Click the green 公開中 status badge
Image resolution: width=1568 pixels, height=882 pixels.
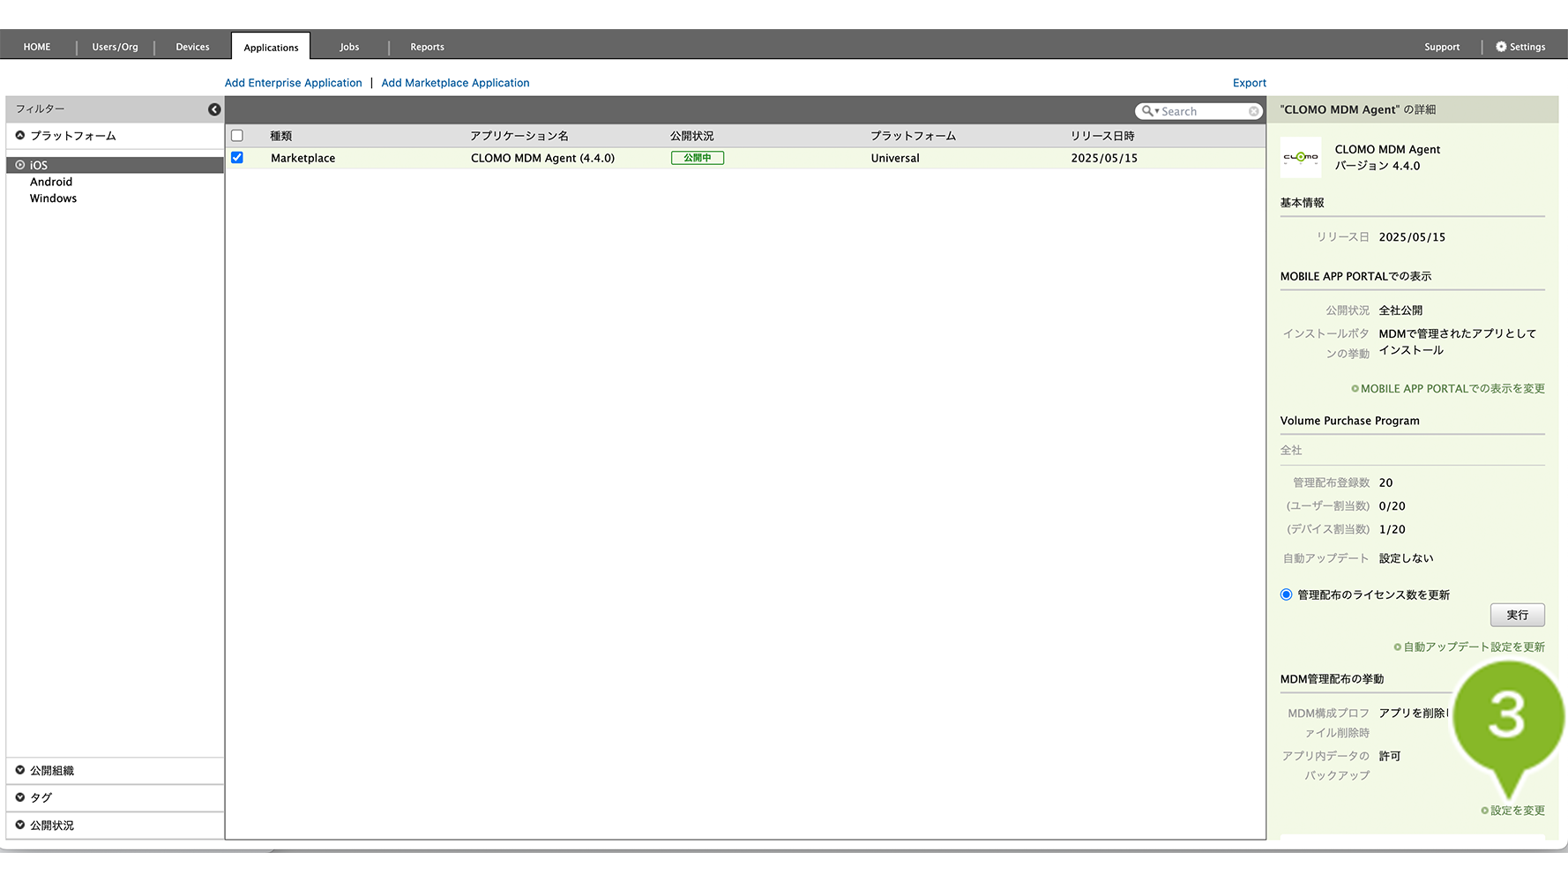[697, 158]
